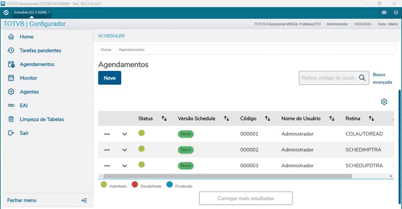Go to Home breadcrumb link
The image size is (402, 209).
[106, 49]
